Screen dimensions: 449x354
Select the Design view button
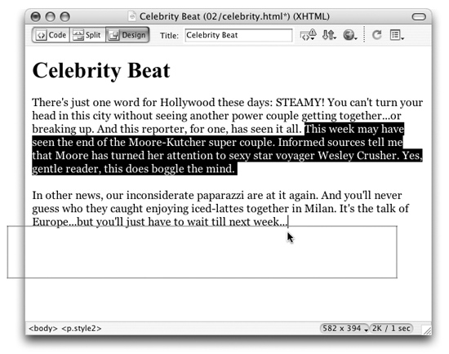tap(127, 35)
